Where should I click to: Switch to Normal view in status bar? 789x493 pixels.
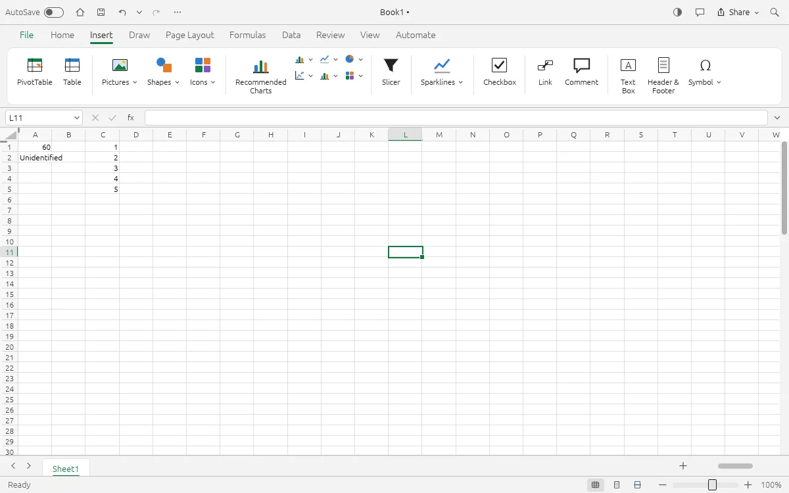(595, 485)
